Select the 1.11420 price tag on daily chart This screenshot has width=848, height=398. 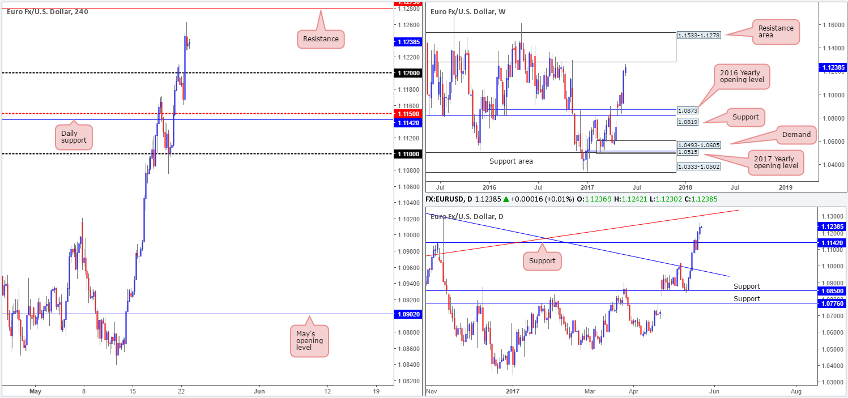pos(833,242)
